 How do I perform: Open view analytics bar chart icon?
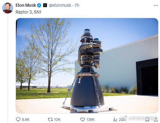(115, 119)
